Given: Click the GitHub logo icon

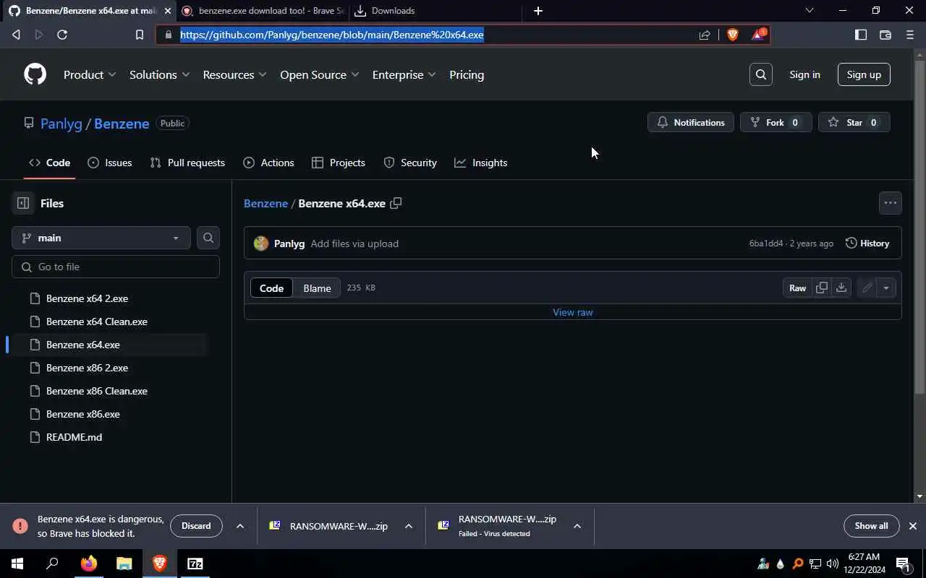Looking at the screenshot, I should 35,74.
